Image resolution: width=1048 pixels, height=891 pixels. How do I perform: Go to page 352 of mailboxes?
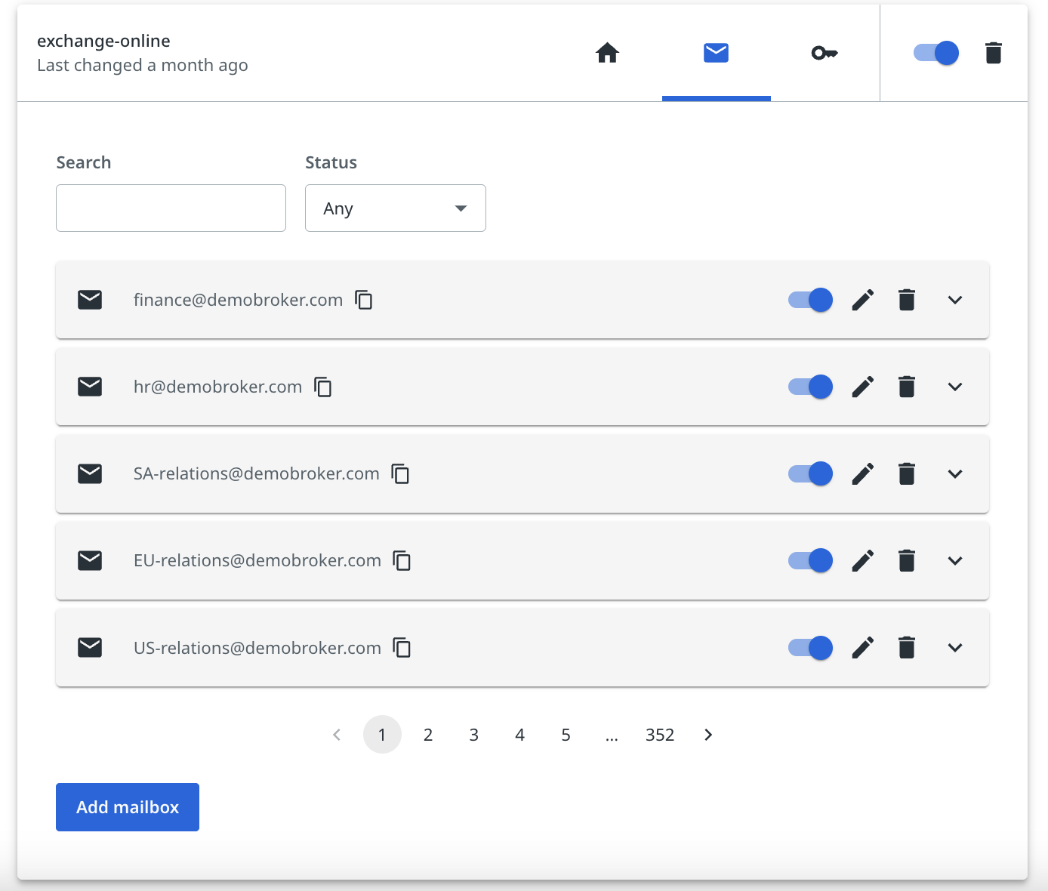[659, 735]
